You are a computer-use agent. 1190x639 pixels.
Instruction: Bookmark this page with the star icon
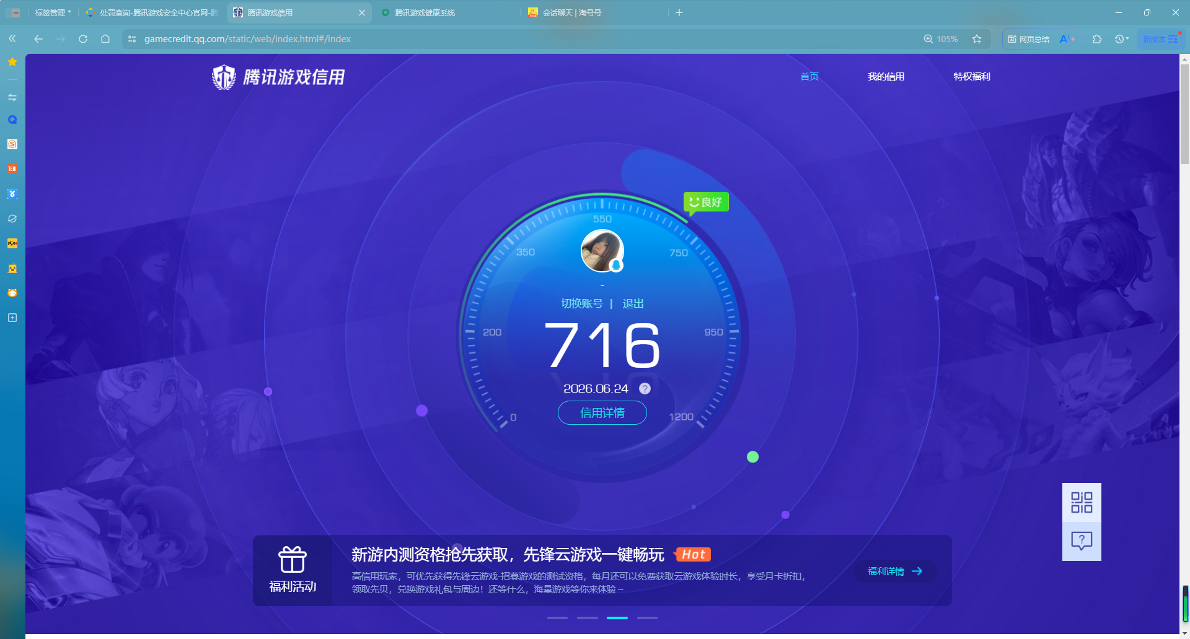[977, 38]
